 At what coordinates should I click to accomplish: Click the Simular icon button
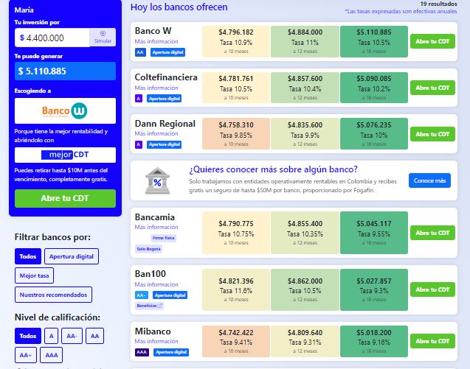(103, 38)
